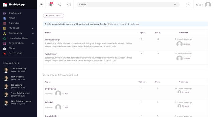Click the Knowledge Base globe icon
This screenshot has height=117, width=214.
[5, 38]
